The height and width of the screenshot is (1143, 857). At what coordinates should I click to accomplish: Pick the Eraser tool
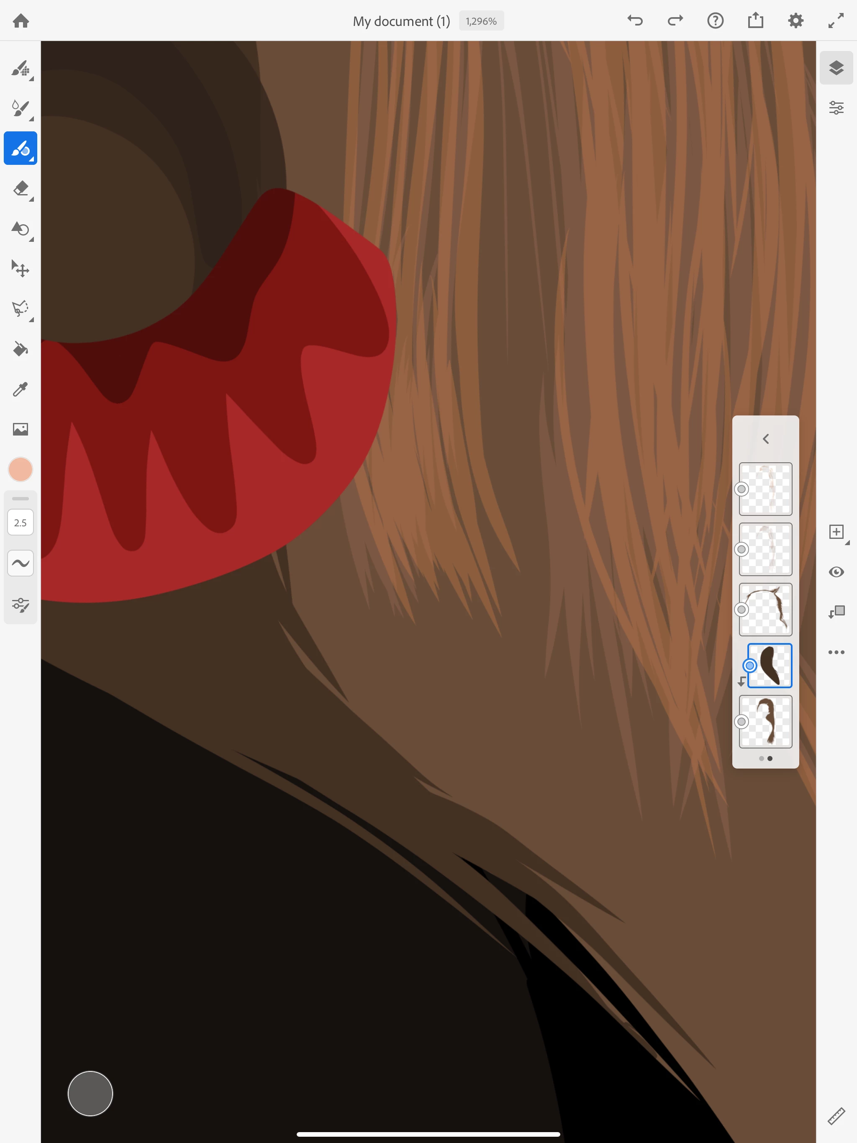(x=20, y=189)
